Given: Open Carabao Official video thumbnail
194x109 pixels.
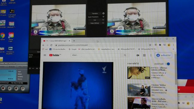Looking at the screenshot, I should 139,73.
